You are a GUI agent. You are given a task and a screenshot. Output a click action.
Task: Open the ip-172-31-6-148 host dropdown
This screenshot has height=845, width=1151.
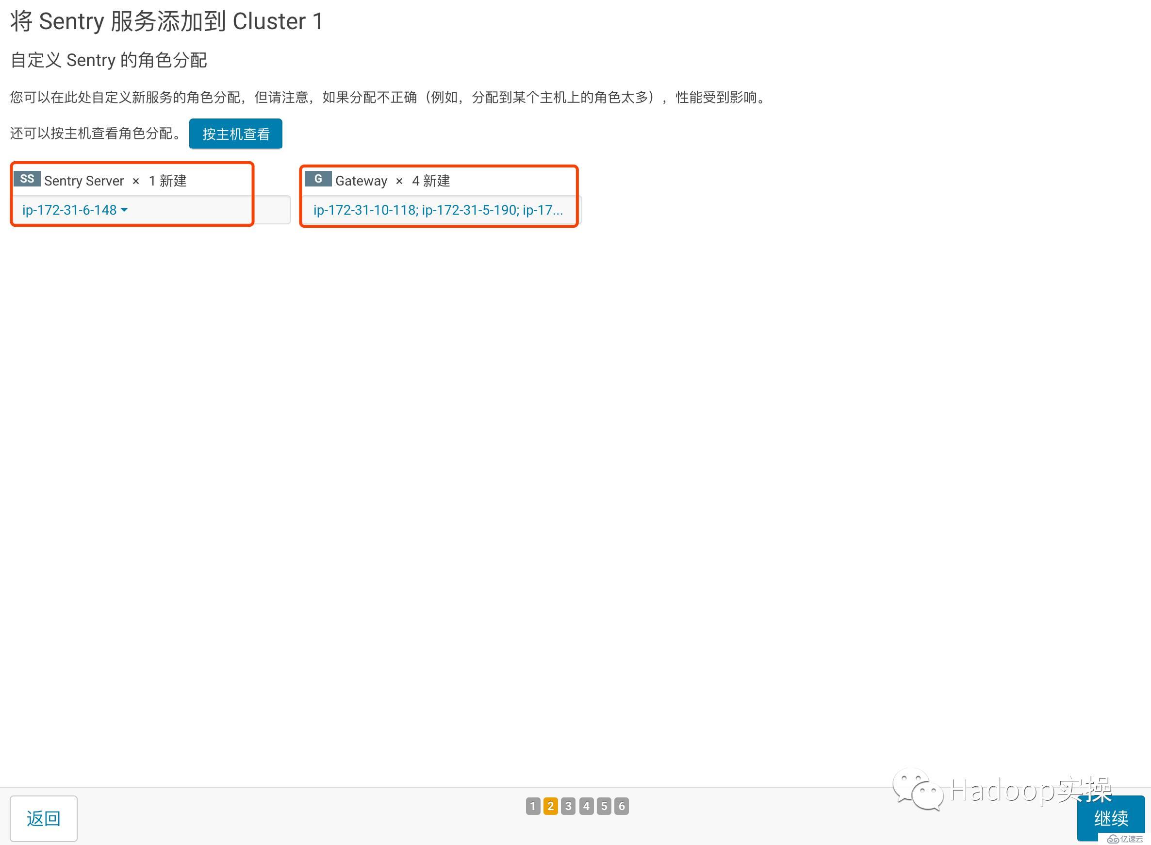click(75, 210)
